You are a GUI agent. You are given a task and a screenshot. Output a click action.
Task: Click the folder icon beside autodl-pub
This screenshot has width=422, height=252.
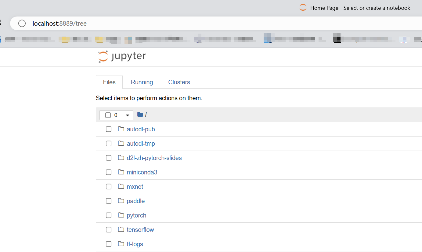(x=121, y=129)
